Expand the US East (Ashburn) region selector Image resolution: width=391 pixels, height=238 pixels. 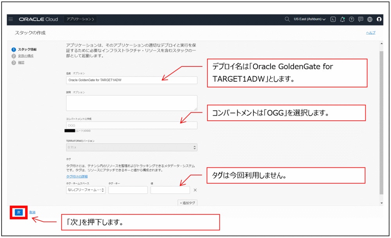pos(309,19)
